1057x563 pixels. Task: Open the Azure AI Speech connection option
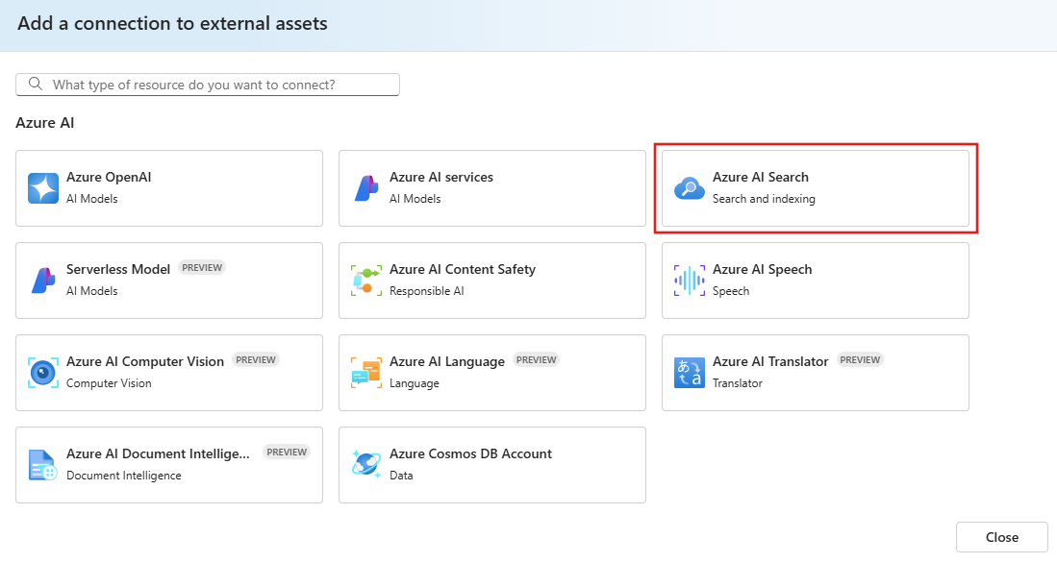816,280
